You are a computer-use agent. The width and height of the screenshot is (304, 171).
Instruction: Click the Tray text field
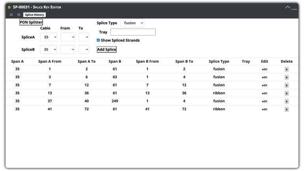point(133,32)
